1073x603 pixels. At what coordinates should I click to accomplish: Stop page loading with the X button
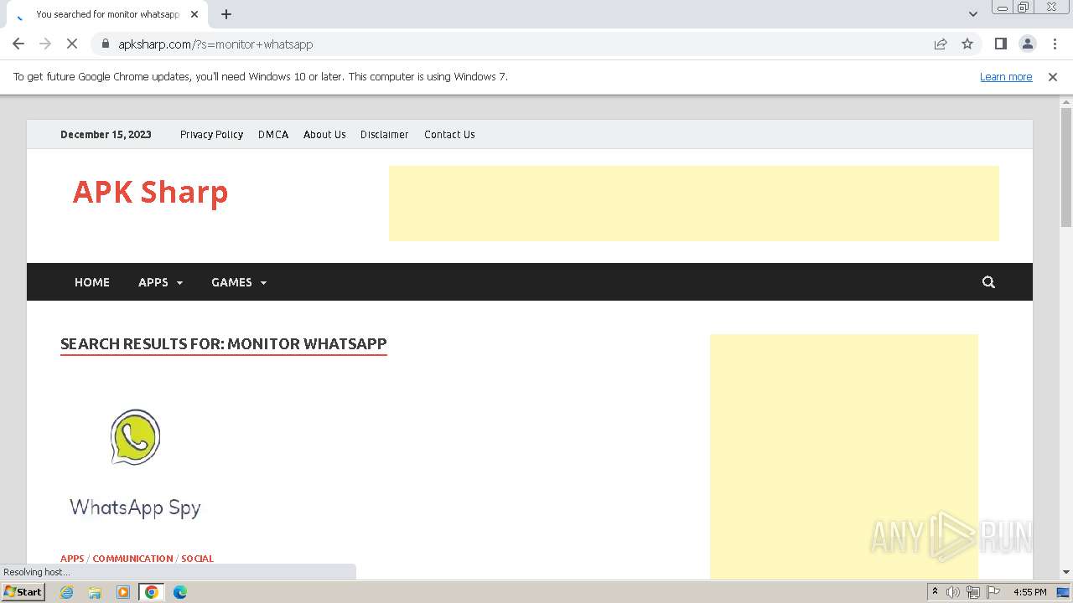point(73,44)
